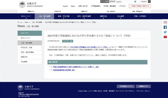Select 学生生活・支援 in category sidebar
168x98 pixels.
(x=30, y=47)
